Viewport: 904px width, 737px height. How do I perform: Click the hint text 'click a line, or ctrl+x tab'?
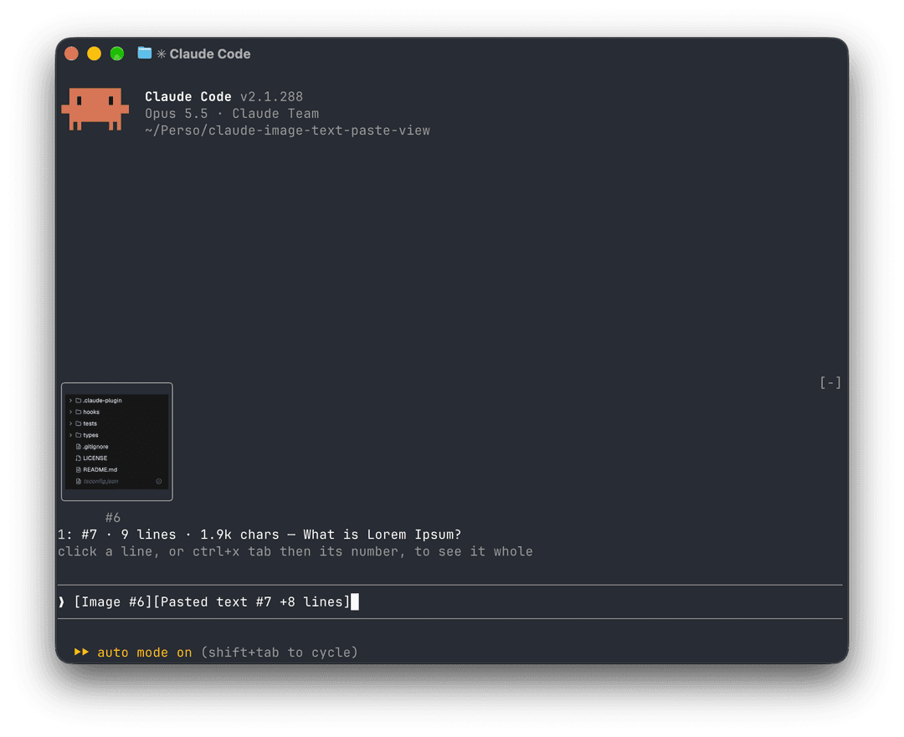295,551
